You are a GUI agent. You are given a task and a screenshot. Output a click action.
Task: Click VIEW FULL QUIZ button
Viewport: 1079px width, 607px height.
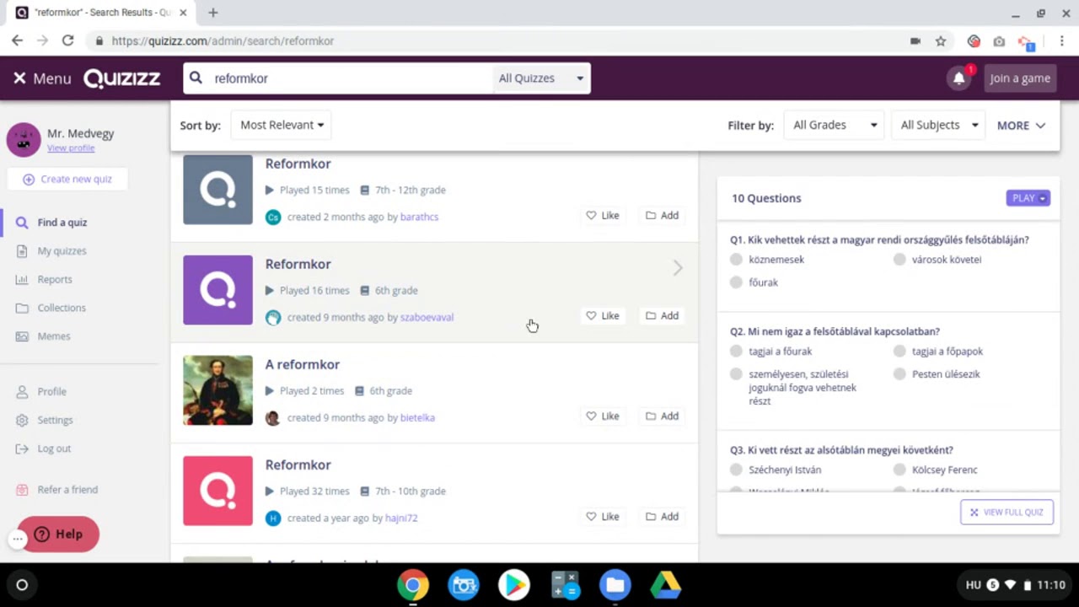tap(1007, 513)
